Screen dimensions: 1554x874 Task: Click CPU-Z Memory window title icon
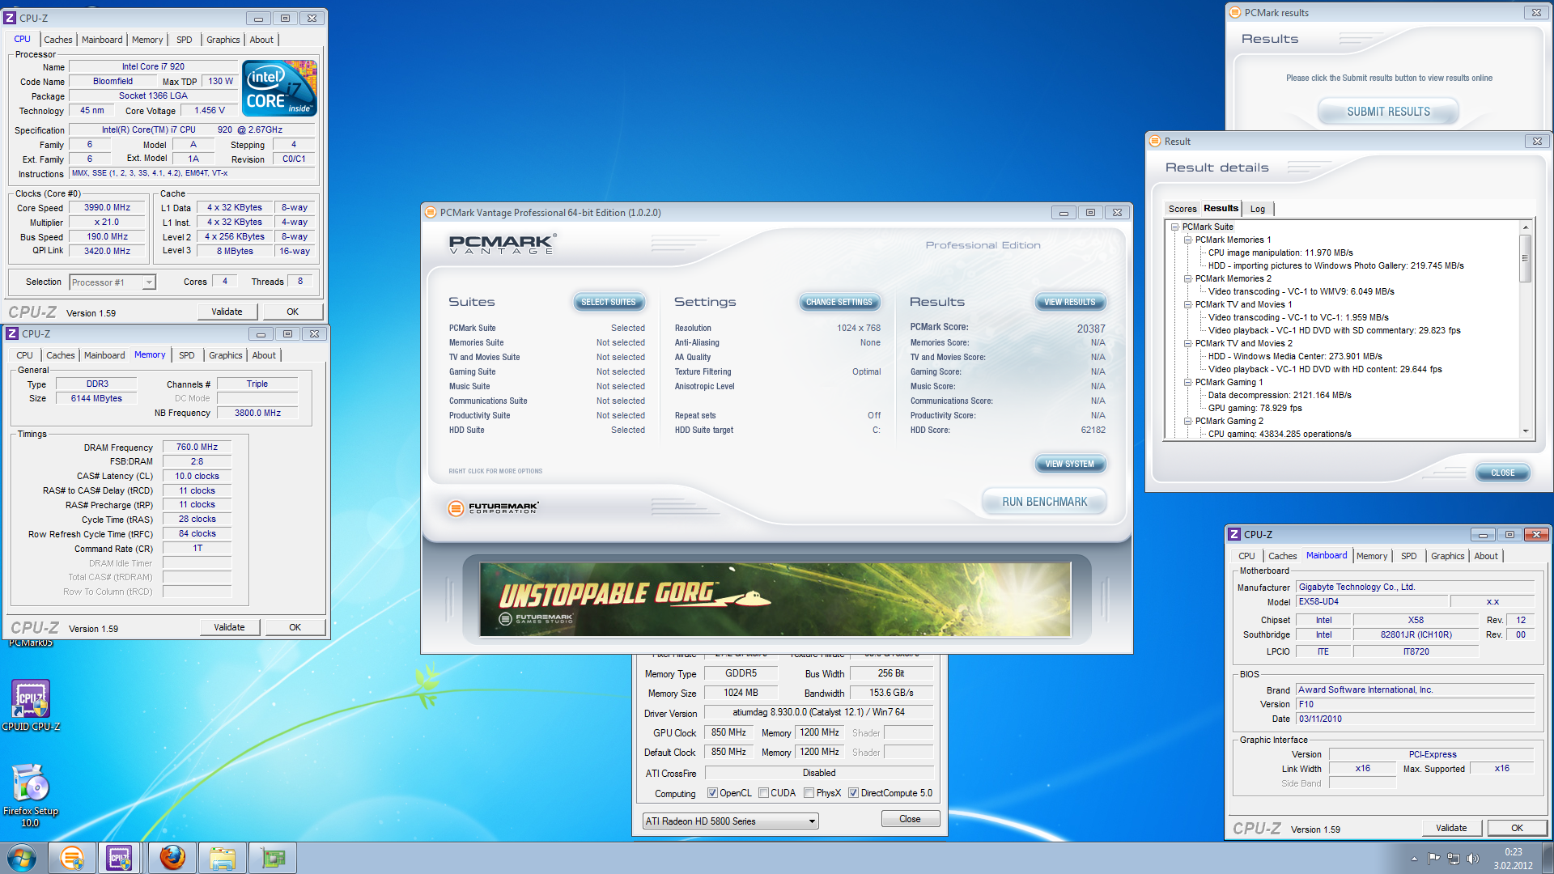pos(12,333)
